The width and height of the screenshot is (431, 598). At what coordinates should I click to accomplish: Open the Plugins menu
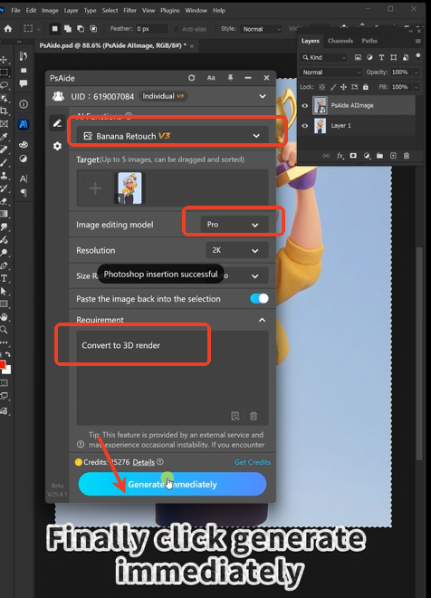(x=169, y=10)
